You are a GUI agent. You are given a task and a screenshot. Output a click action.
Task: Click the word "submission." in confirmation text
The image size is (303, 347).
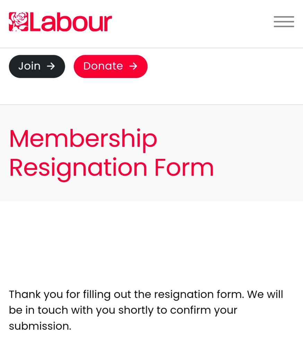coord(40,326)
